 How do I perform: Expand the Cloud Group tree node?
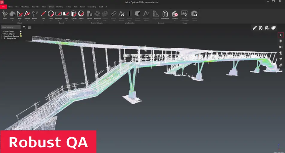(2, 32)
